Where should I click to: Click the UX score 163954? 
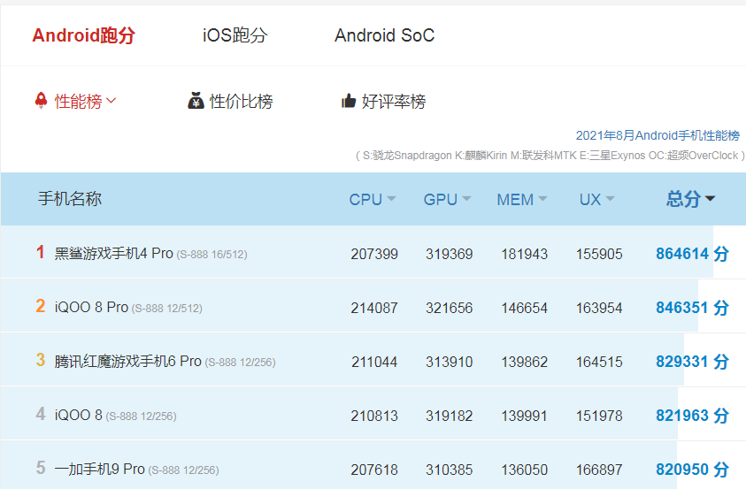(599, 308)
